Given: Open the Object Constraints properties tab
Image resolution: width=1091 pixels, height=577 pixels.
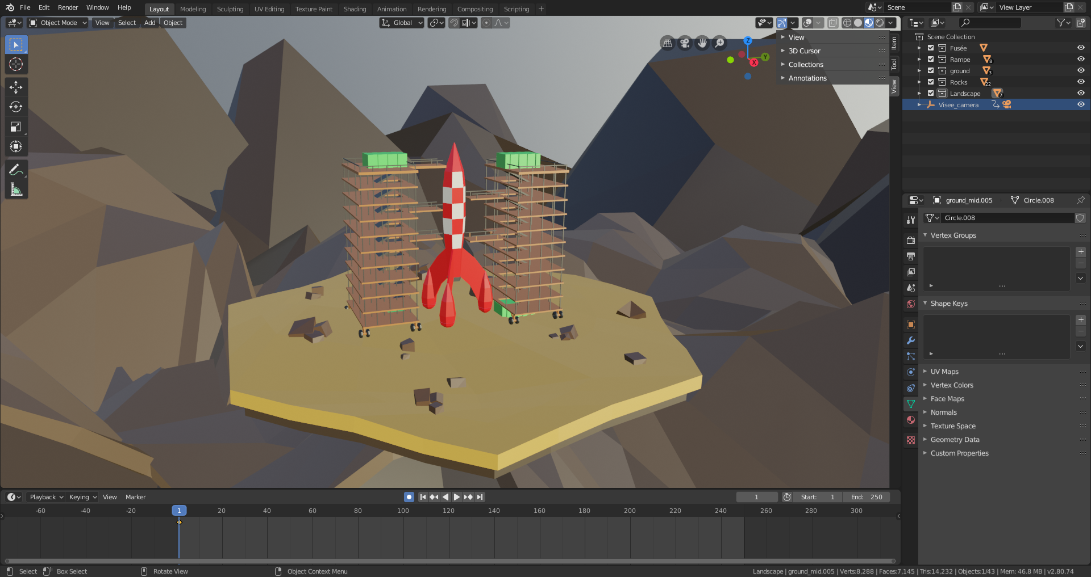Looking at the screenshot, I should 911,388.
